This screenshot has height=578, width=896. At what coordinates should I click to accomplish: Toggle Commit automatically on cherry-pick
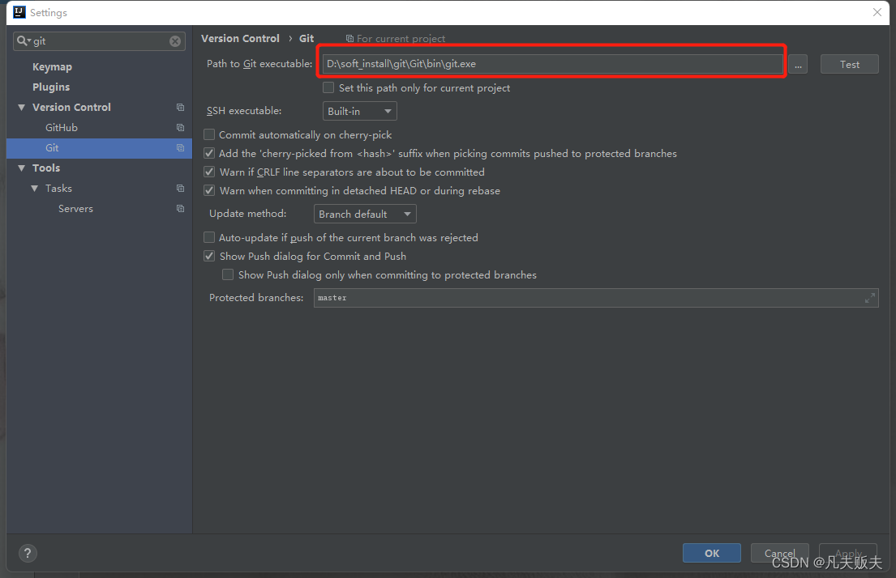pyautogui.click(x=209, y=134)
